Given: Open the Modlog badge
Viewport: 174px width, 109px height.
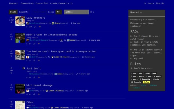Looking at the screenshot, I should click(x=146, y=82).
